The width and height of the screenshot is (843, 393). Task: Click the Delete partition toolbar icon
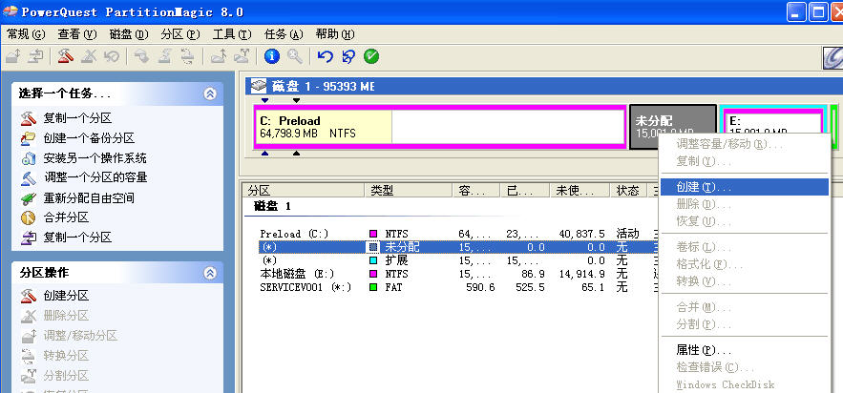88,56
